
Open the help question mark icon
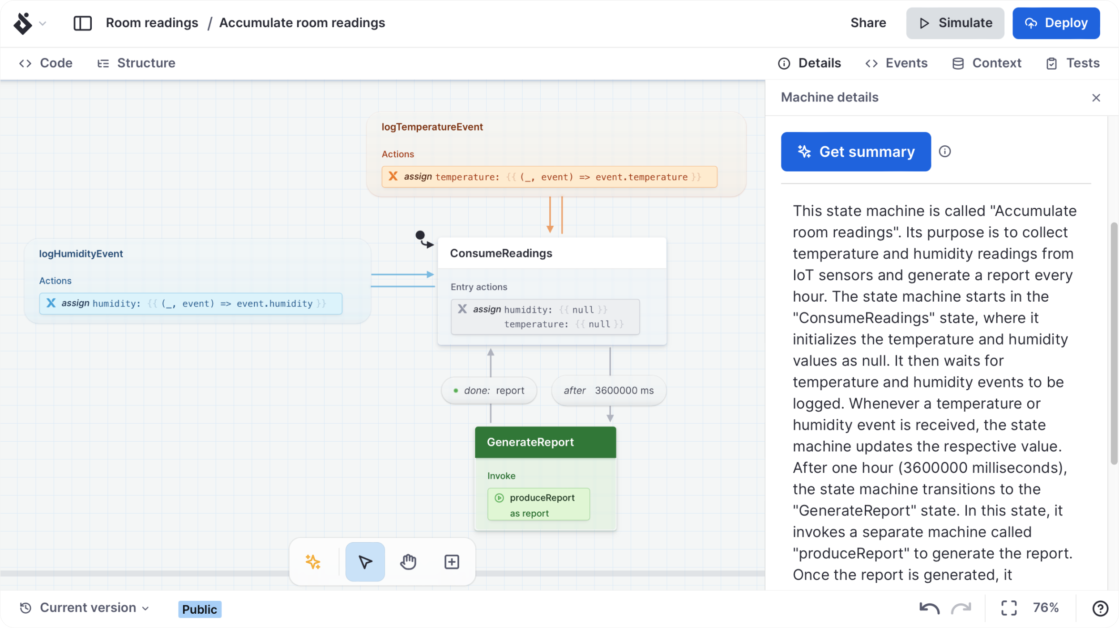point(1100,608)
